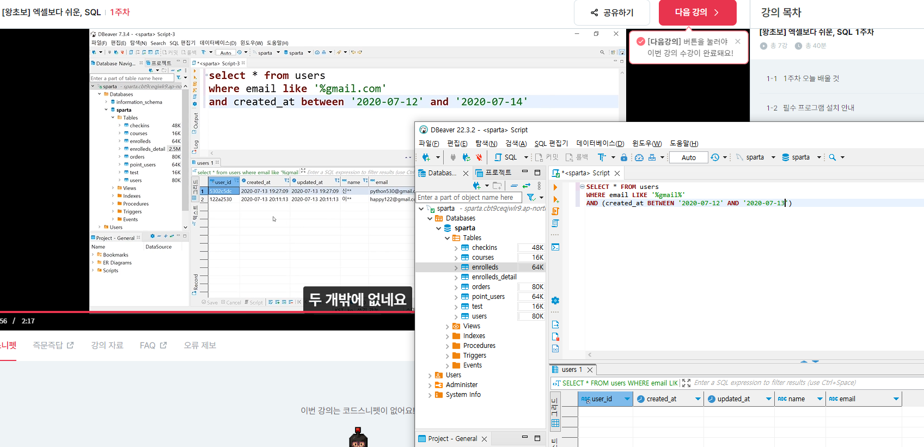Select the users 1 result tab
Image resolution: width=924 pixels, height=447 pixels.
(x=572, y=370)
